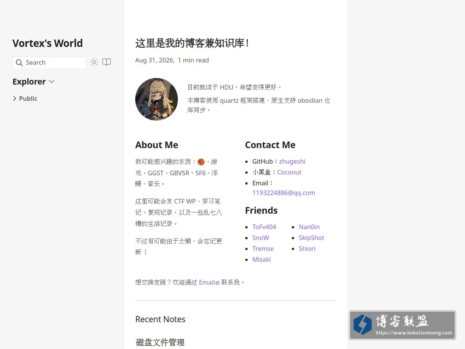Click email 1193224886@qq.com link
The height and width of the screenshot is (349, 465).
point(284,193)
